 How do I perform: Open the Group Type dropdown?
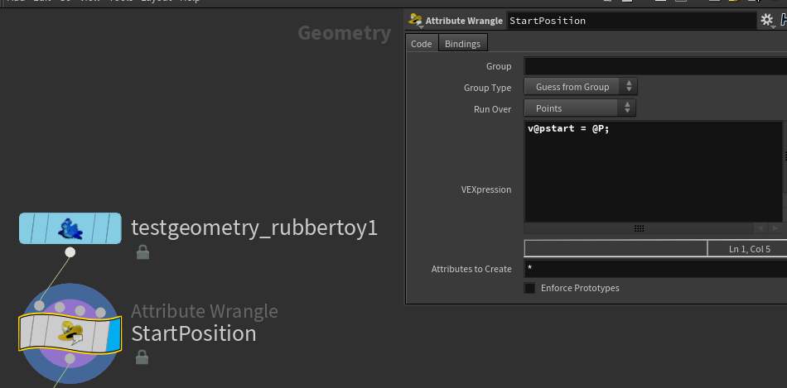coord(581,87)
